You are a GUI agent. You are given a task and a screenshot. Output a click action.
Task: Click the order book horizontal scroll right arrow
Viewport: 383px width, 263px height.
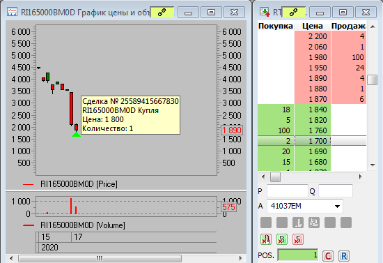tap(361, 176)
